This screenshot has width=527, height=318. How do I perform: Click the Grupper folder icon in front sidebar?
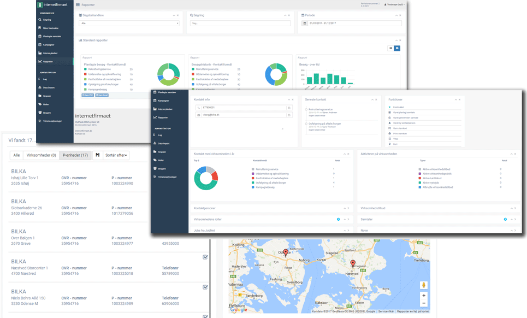tap(155, 151)
